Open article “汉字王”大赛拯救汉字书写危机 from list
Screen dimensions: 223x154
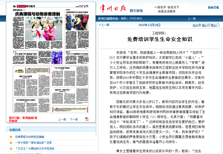coord(35,149)
